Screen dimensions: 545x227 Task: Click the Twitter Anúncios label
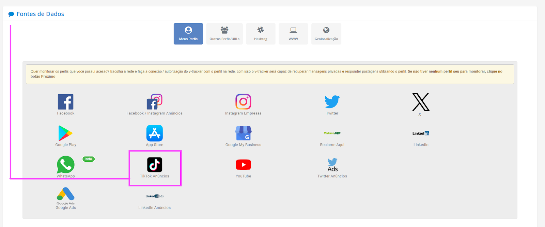332,176
